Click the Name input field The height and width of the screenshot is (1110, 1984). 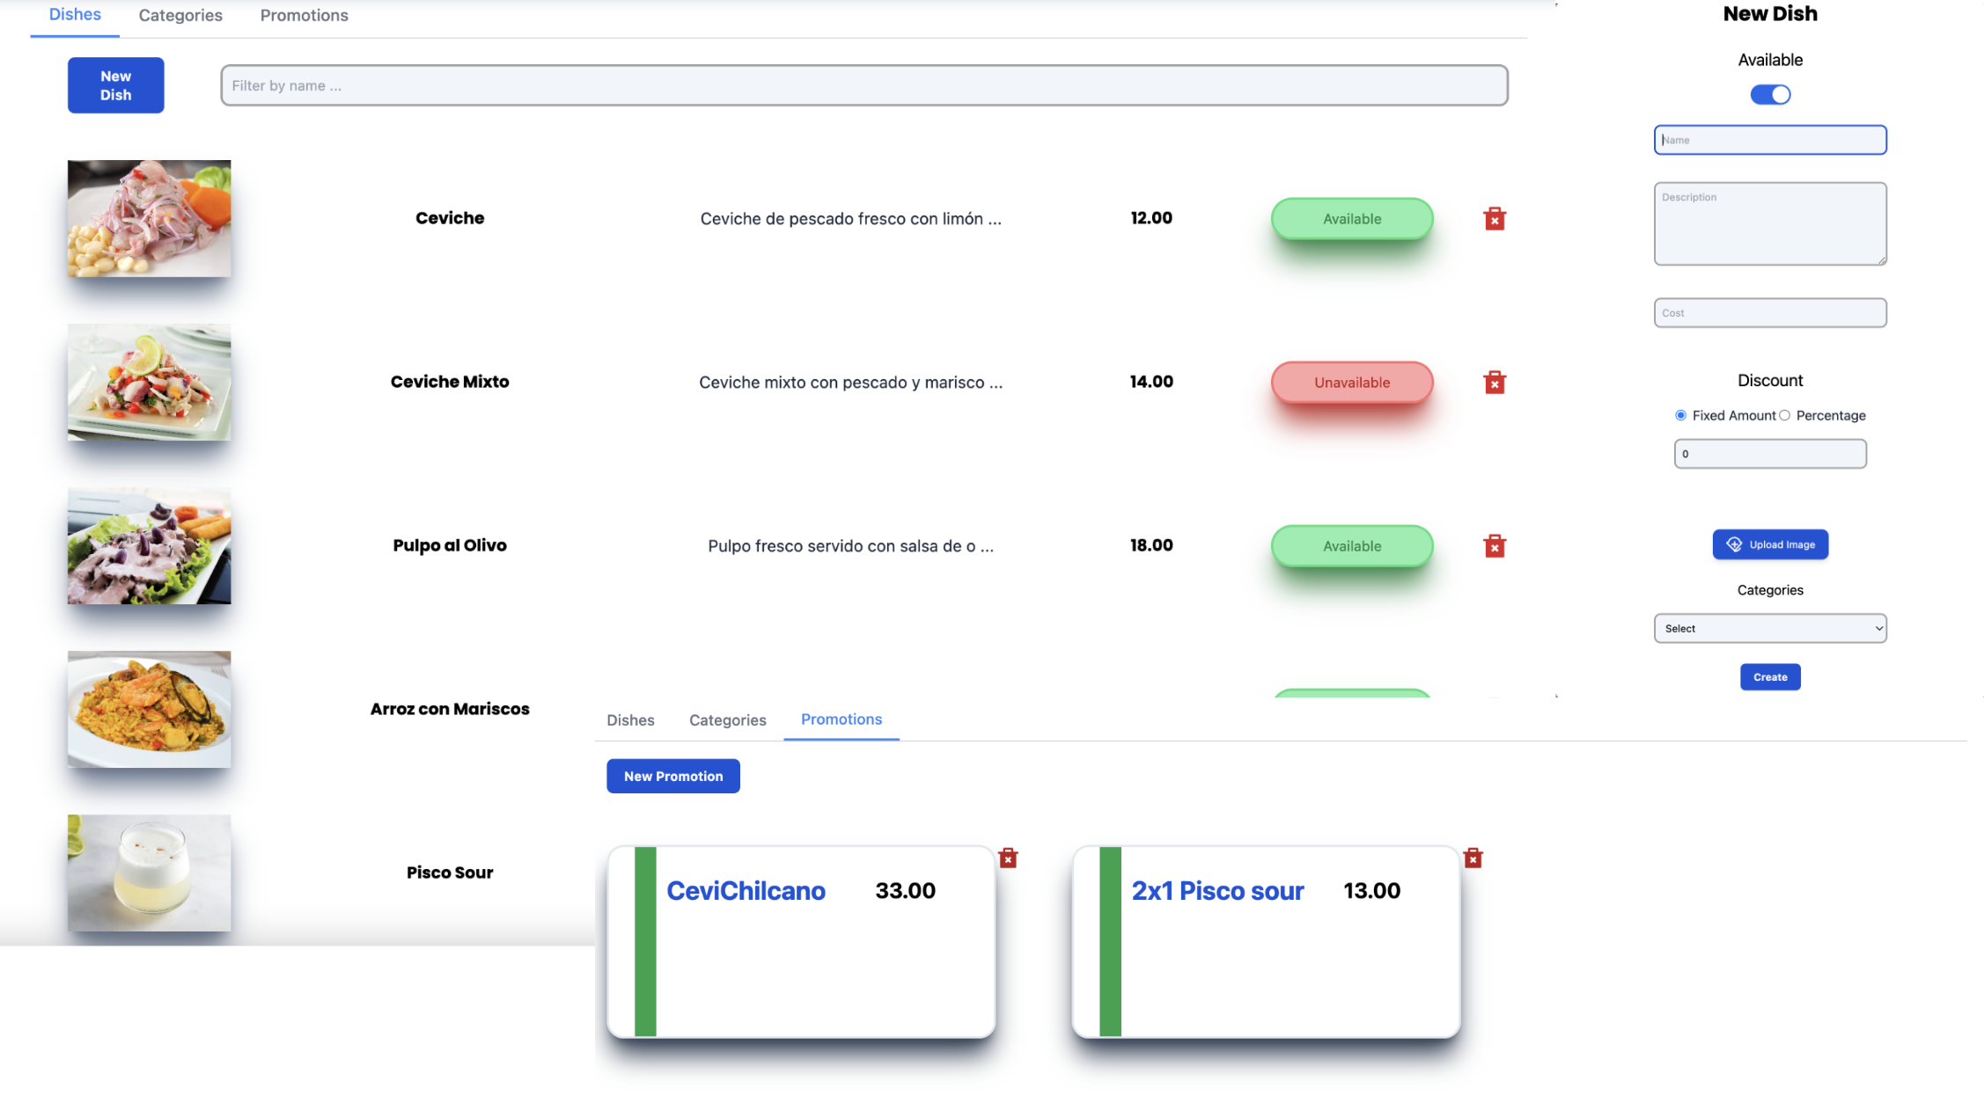(x=1770, y=140)
